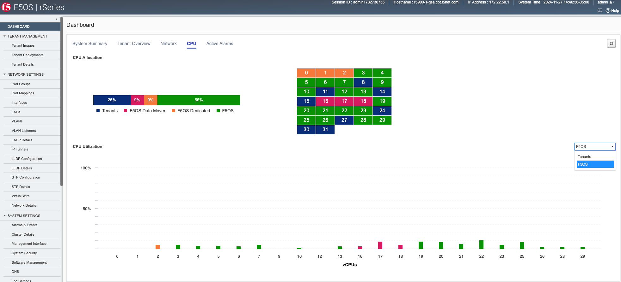The width and height of the screenshot is (621, 282).
Task: Collapse the Network Settings section
Action: 4,74
